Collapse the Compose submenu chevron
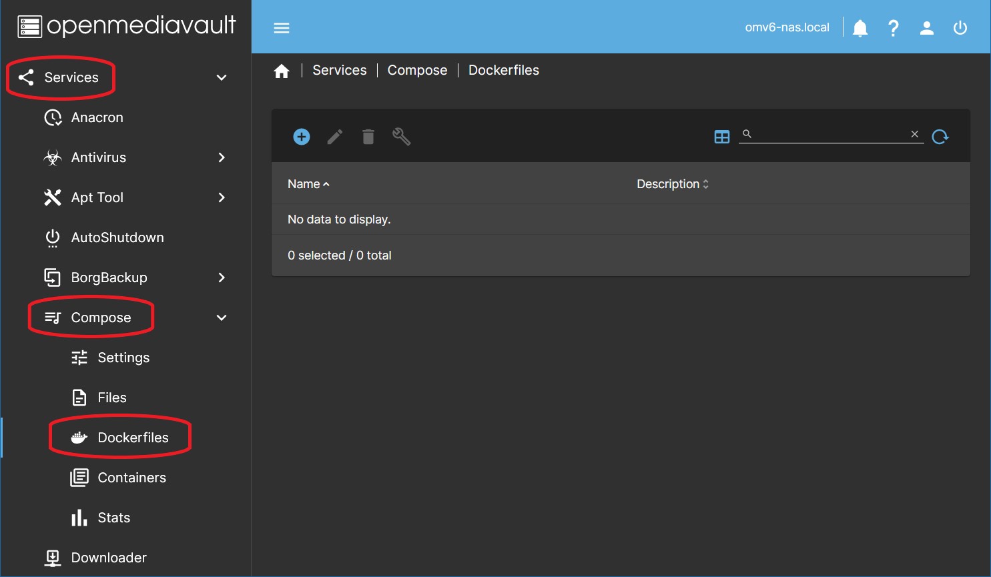The width and height of the screenshot is (991, 577). click(x=222, y=318)
